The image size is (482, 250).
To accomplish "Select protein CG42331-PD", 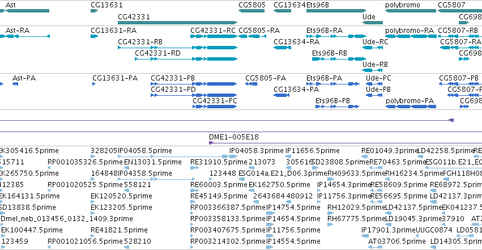I will [194, 95].
